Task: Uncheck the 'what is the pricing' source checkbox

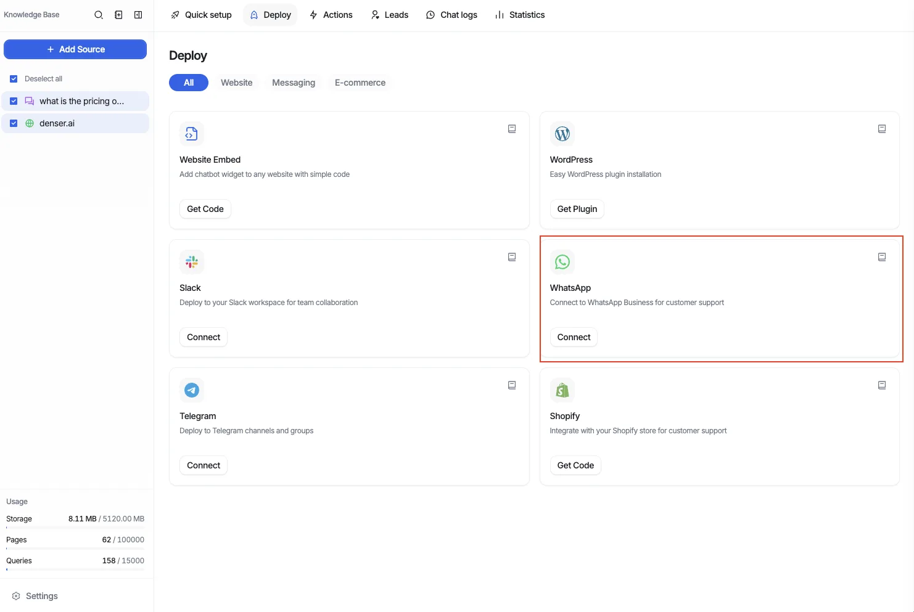Action: pyautogui.click(x=14, y=101)
